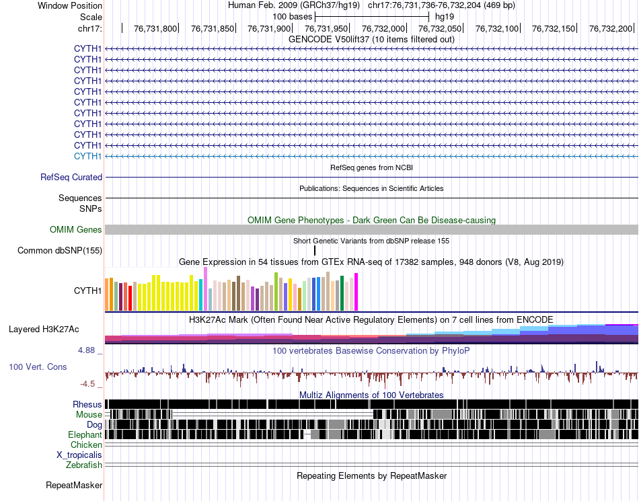Screen dimensions: 639x501
Task: Click the Rhesus alignment row label
Action: (x=87, y=404)
